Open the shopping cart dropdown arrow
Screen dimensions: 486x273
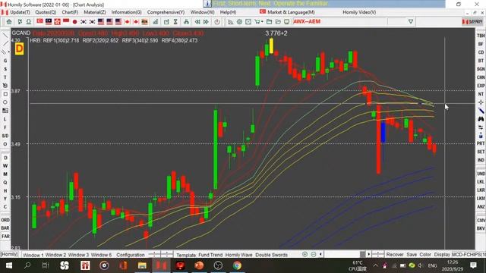click(x=262, y=22)
